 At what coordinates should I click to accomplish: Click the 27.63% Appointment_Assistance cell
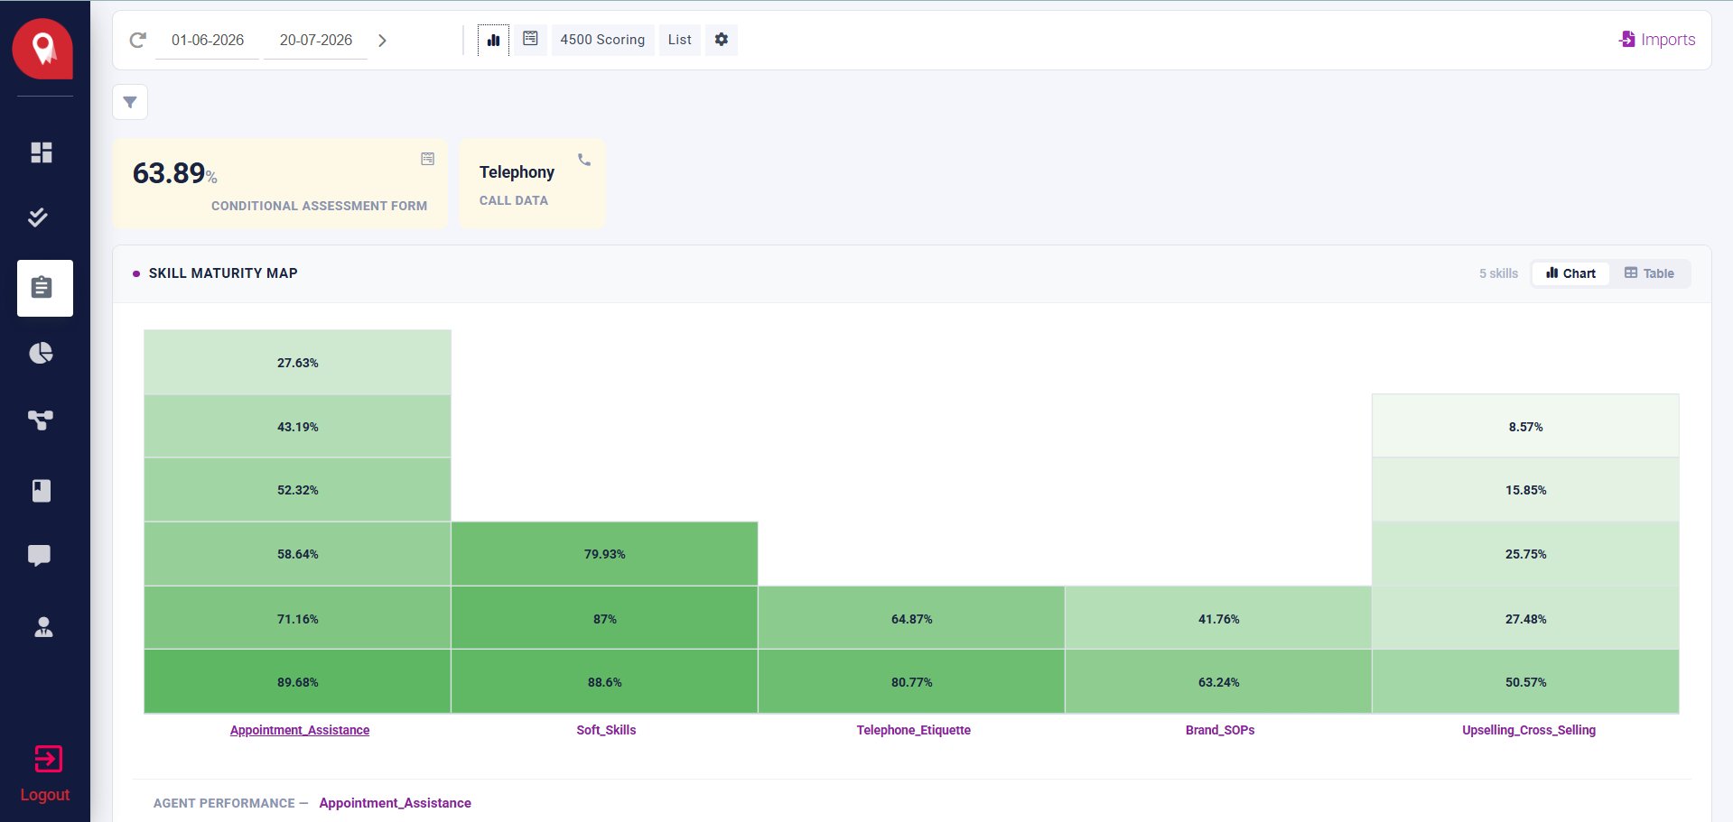click(x=298, y=363)
